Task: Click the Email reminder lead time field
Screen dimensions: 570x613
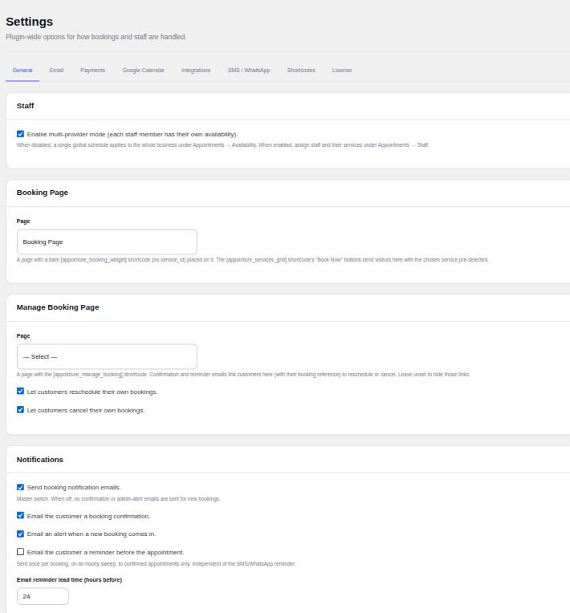Action: pyautogui.click(x=43, y=596)
